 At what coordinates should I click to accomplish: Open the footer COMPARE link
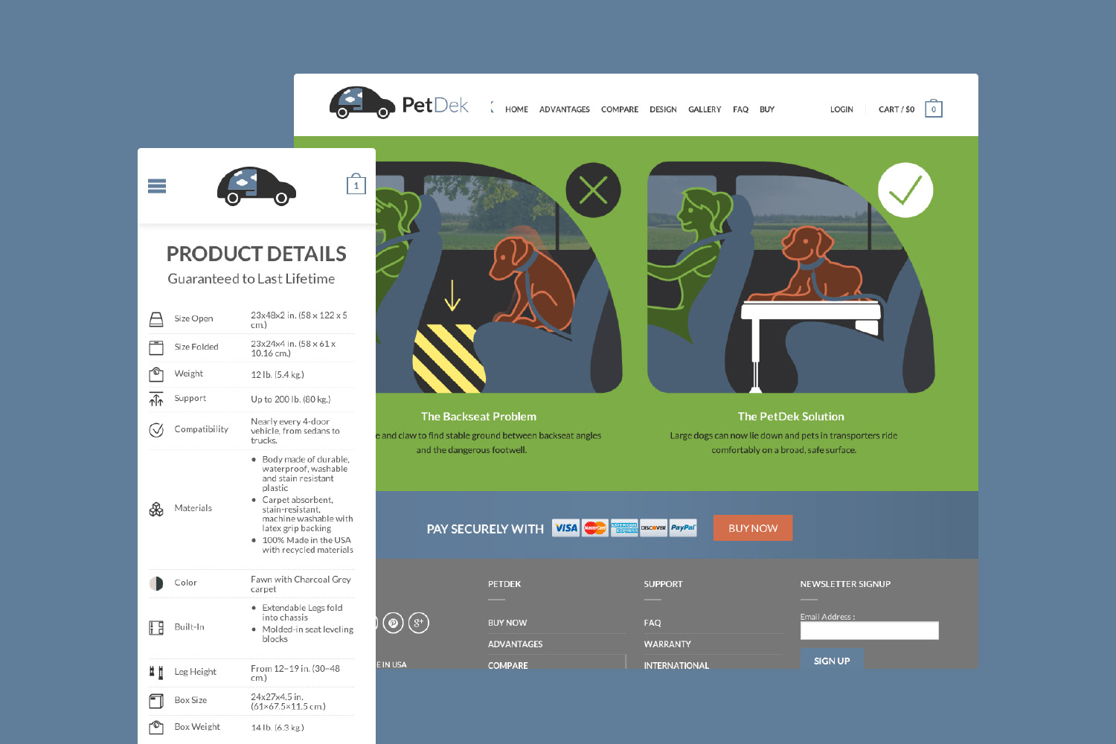(508, 665)
